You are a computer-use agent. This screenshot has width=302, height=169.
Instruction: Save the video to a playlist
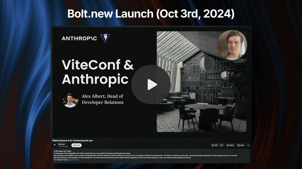[x=241, y=145]
